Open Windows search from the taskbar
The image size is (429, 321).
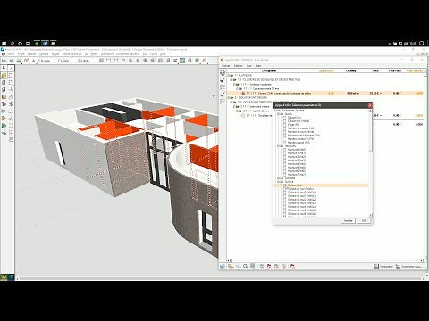(13, 44)
